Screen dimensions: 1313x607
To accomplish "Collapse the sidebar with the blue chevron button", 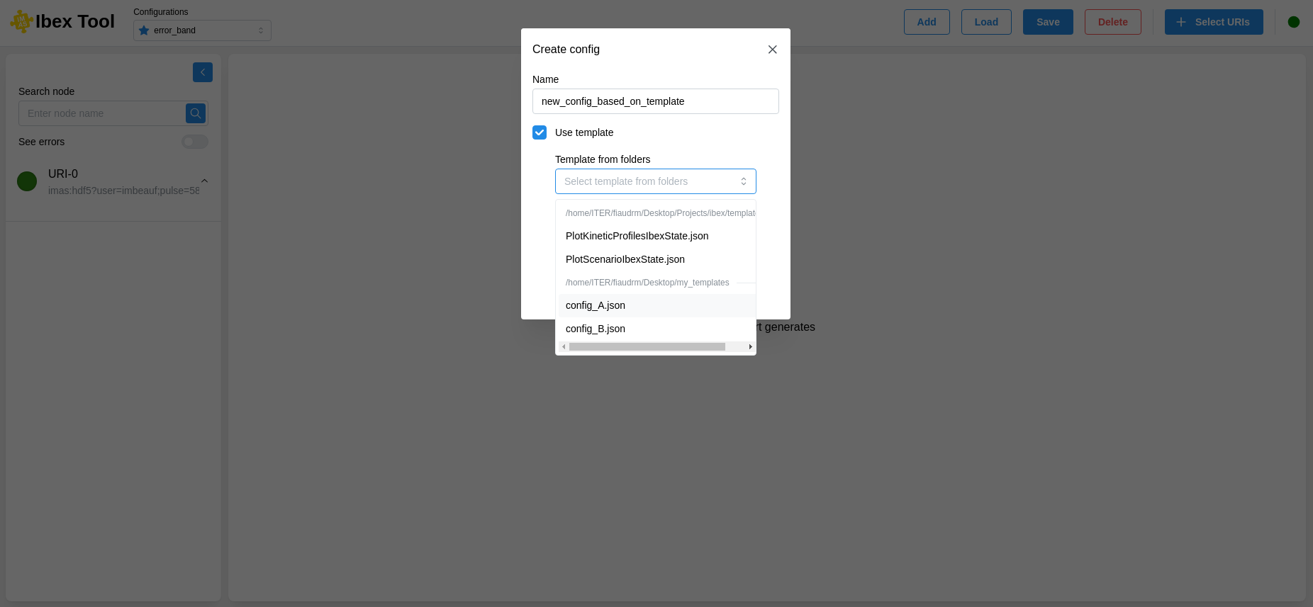I will pyautogui.click(x=203, y=72).
